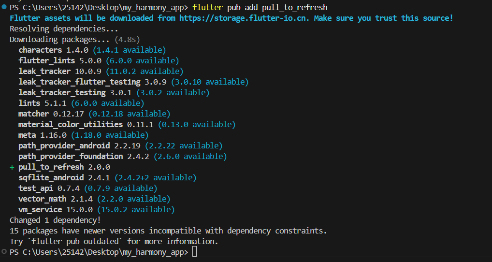Click the "Make sure you trust this source!" warning
The height and width of the screenshot is (262, 492).
point(383,18)
